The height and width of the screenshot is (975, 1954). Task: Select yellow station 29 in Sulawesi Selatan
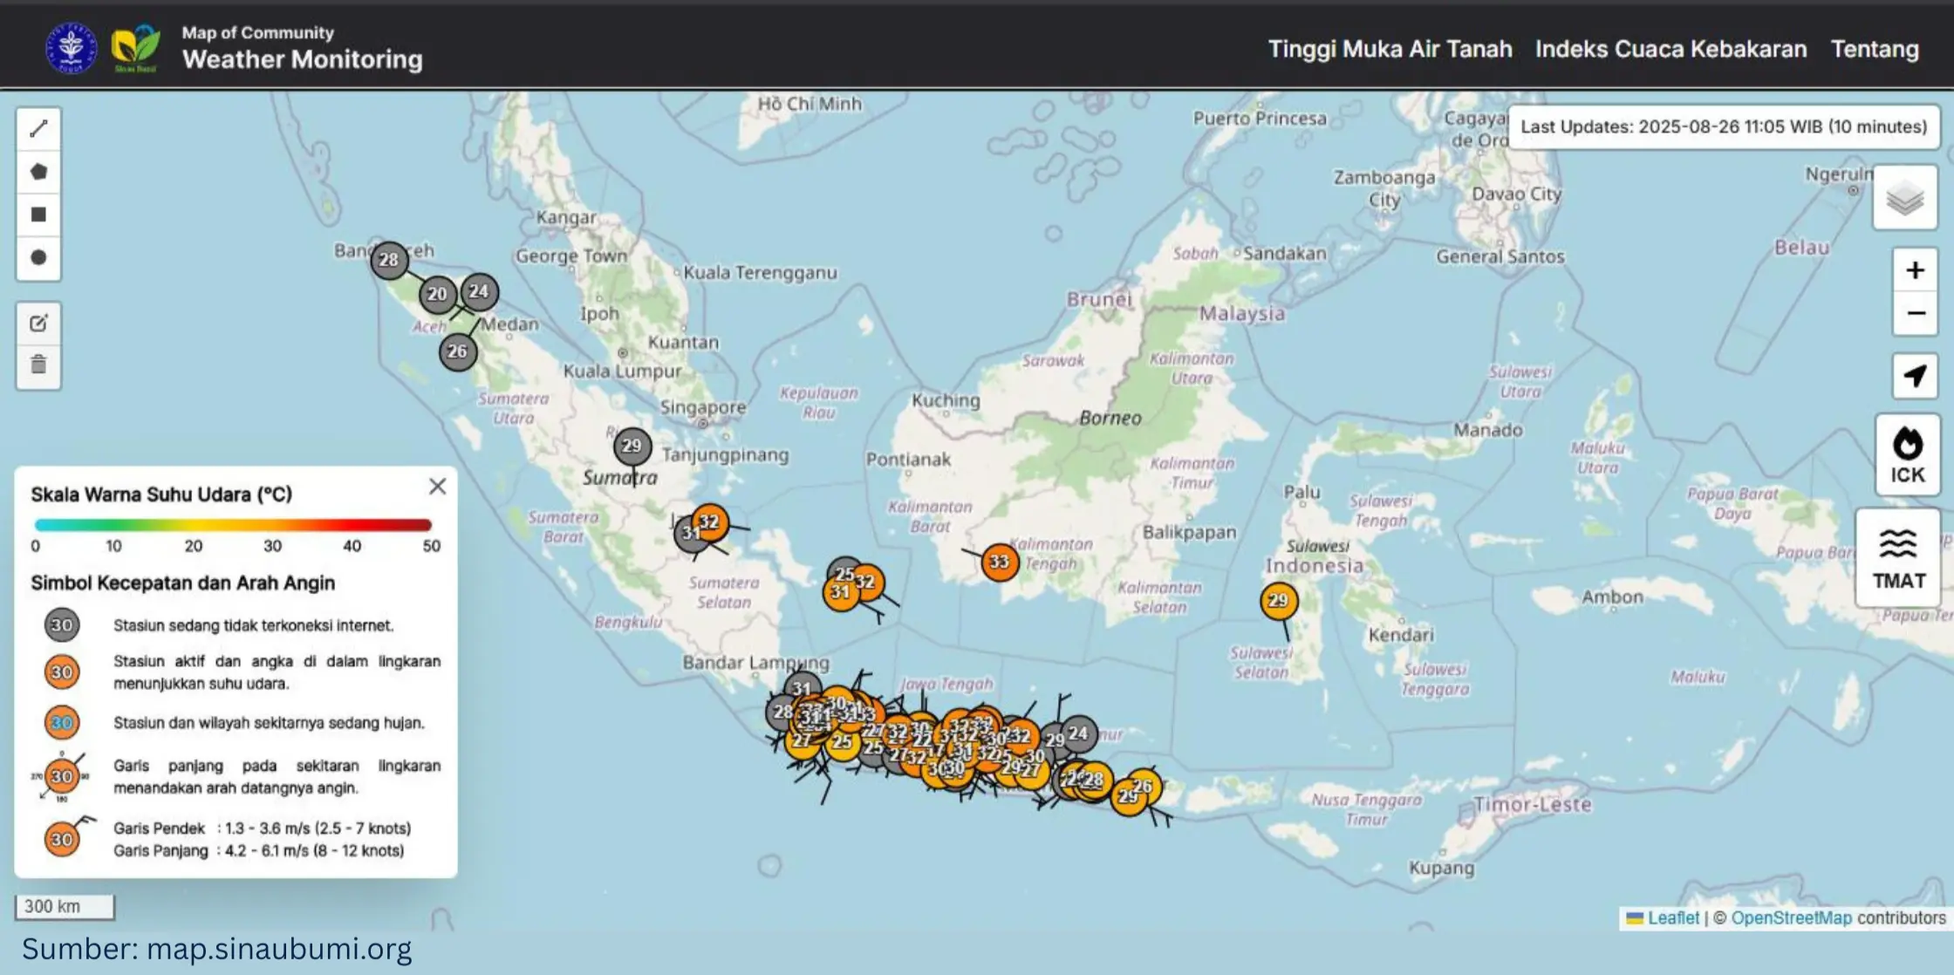1279,601
